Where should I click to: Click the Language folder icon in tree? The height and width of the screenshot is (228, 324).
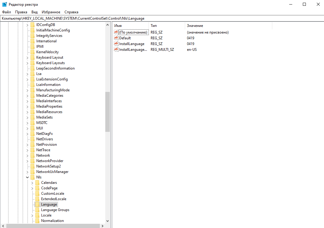(x=37, y=204)
